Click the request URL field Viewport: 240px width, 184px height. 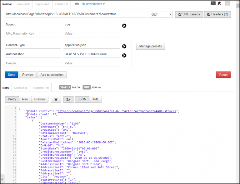coord(76,14)
